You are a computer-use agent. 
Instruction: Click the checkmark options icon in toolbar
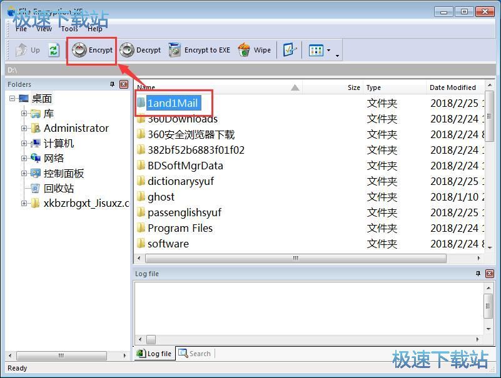coord(289,50)
